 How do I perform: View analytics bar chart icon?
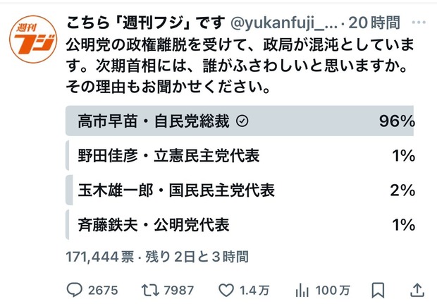(302, 291)
